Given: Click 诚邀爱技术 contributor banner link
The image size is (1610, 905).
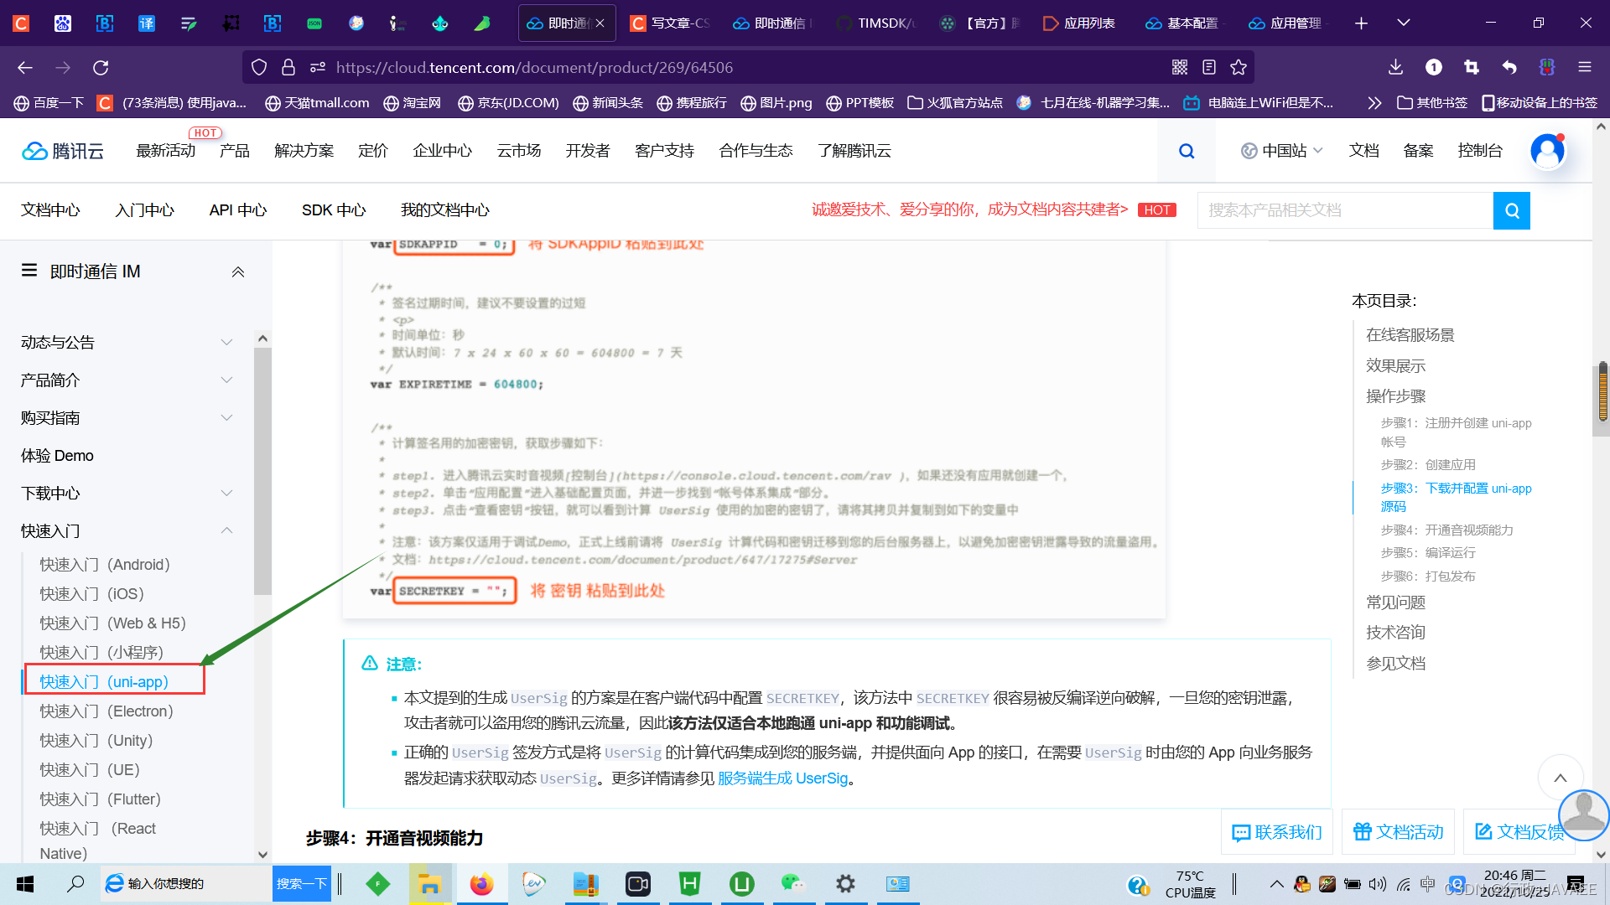Looking at the screenshot, I should [969, 209].
